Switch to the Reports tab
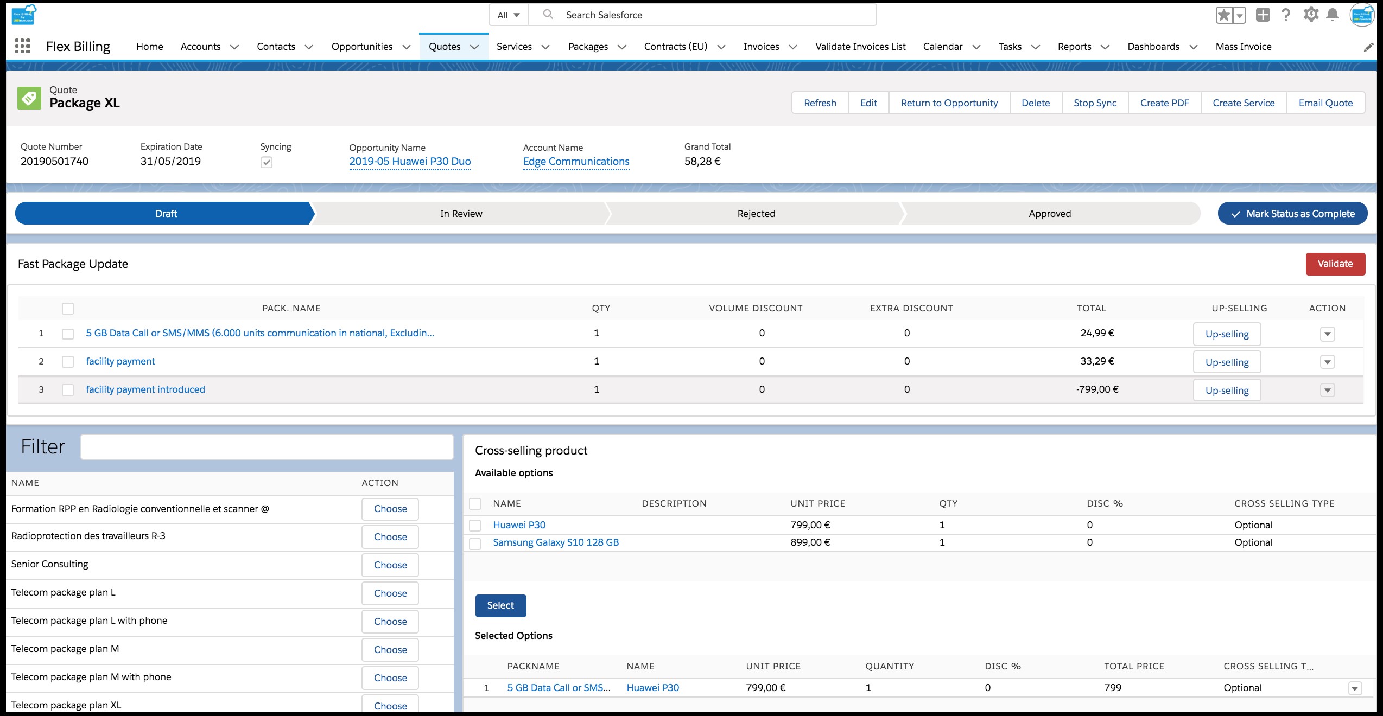The width and height of the screenshot is (1383, 716). (x=1074, y=47)
